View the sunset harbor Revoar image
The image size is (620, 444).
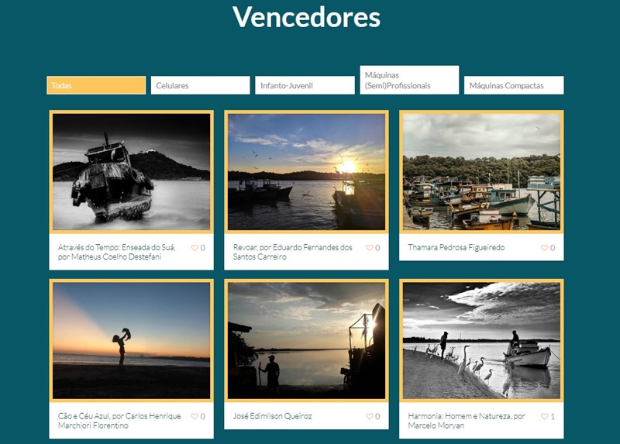[x=306, y=171]
